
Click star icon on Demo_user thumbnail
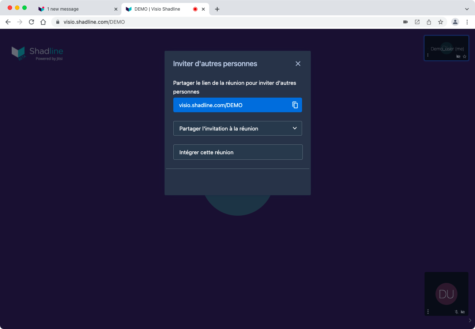[465, 57]
